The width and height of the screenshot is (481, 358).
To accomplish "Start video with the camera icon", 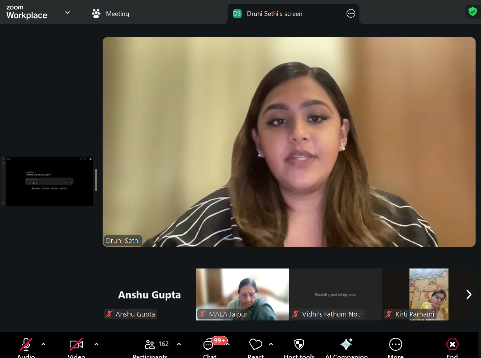I will click(x=76, y=345).
